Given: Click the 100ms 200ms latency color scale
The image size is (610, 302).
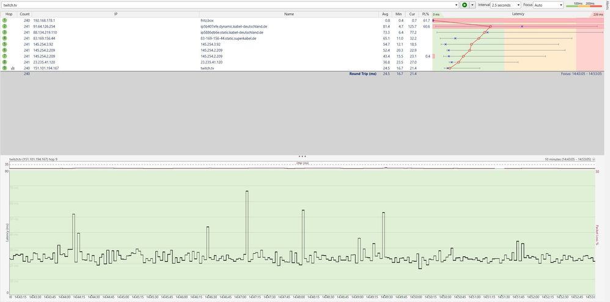Looking at the screenshot, I should 584,5.
